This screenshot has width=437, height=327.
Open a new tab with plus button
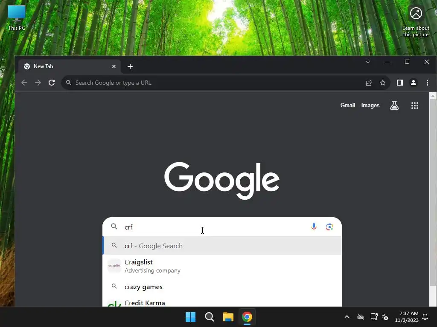(130, 66)
